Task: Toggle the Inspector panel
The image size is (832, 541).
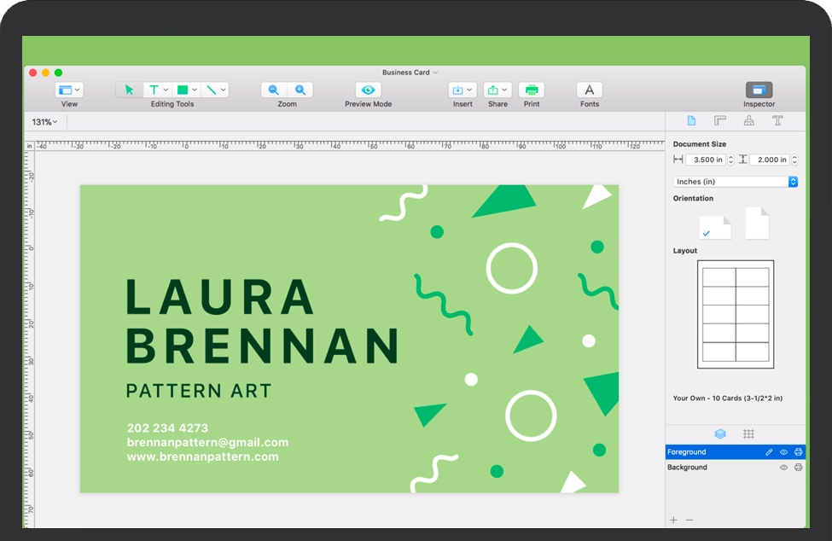Action: coord(759,90)
